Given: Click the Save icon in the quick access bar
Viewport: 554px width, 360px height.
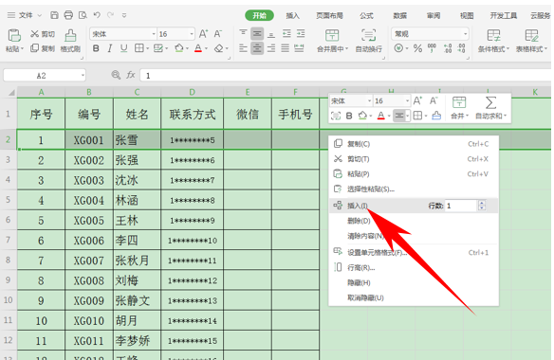Looking at the screenshot, I should click(x=54, y=15).
